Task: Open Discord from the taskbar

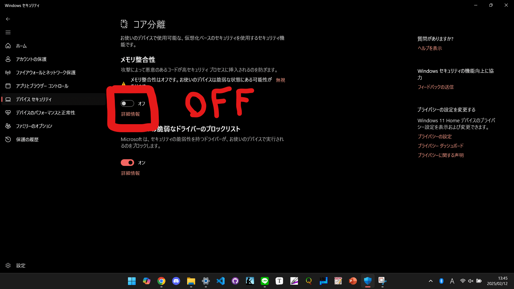Action: tap(176, 281)
